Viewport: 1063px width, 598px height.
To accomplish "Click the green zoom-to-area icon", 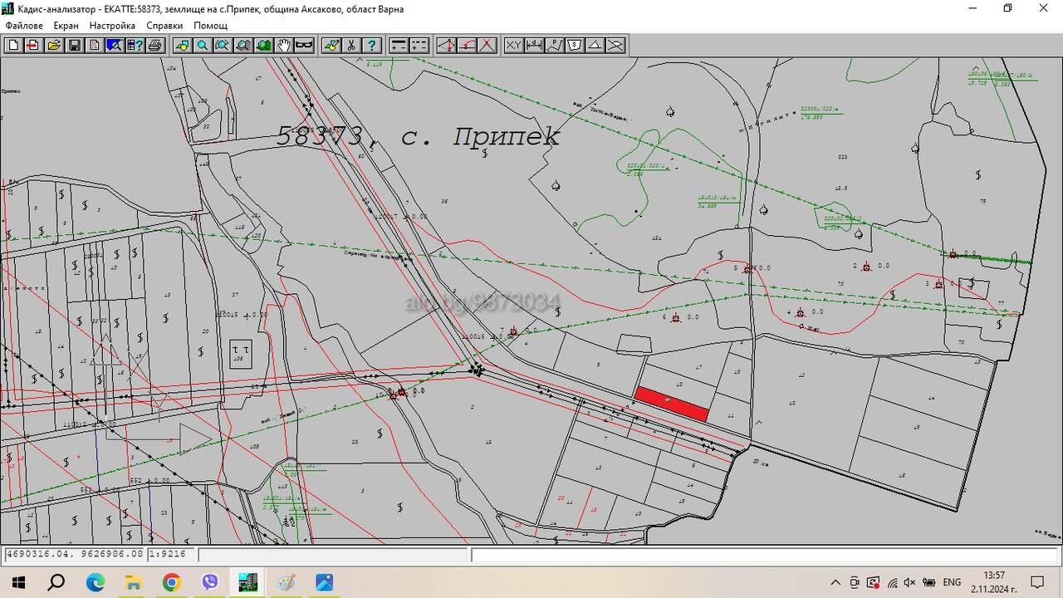I will pos(263,45).
